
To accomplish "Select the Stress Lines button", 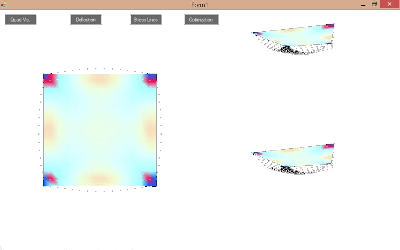I will click(146, 20).
